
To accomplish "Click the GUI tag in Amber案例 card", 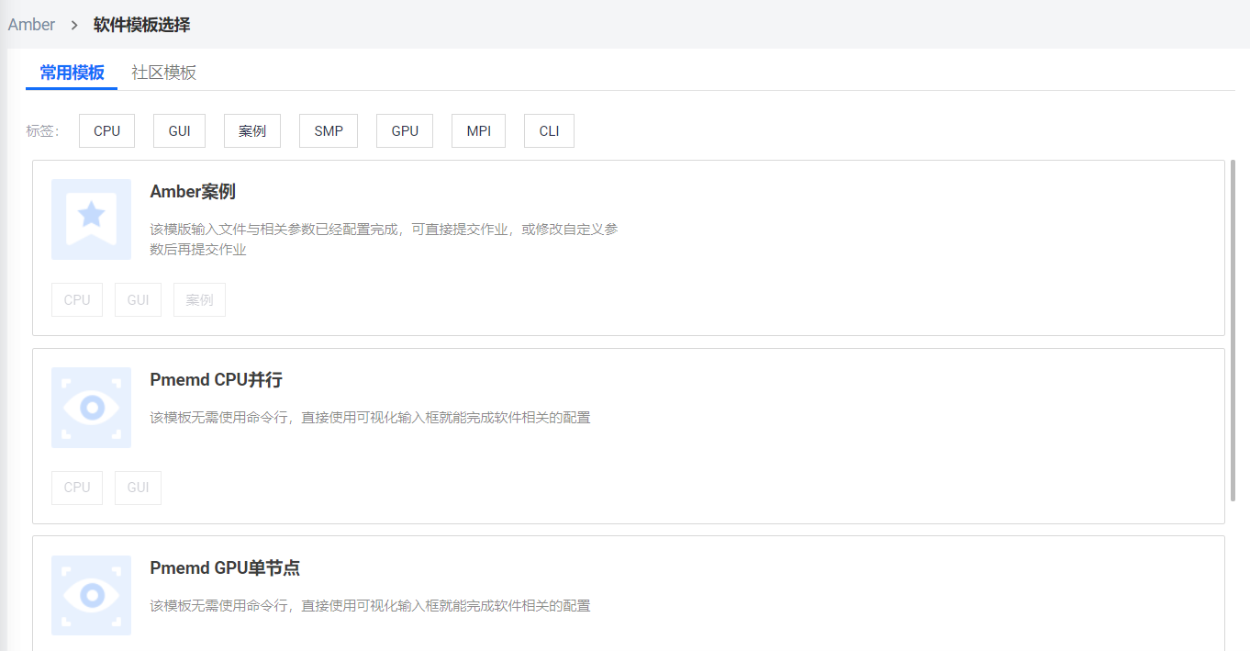I will click(138, 300).
